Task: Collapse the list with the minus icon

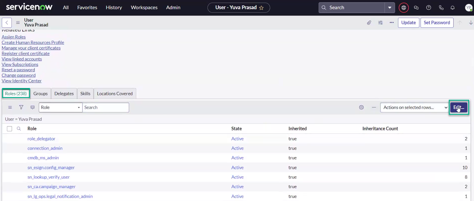Action: pos(374,107)
